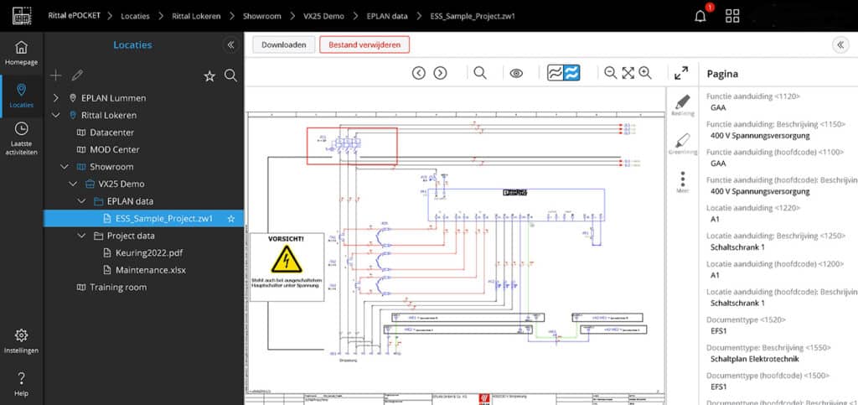The width and height of the screenshot is (858, 405).
Task: Go to Rittal Lokeren breadcrumb
Action: click(x=196, y=16)
